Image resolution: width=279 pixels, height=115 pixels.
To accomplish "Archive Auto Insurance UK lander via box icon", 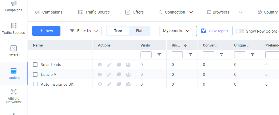I will 128,84.
